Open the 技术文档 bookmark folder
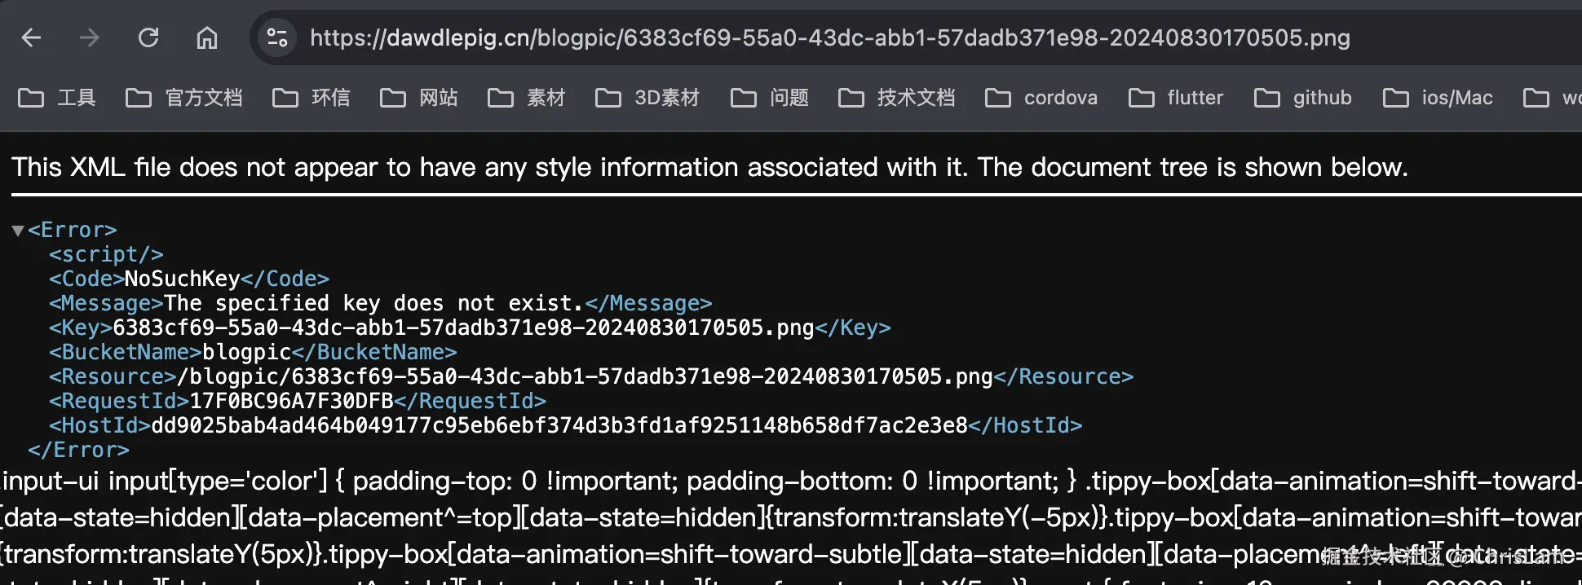The width and height of the screenshot is (1582, 585). tap(897, 98)
